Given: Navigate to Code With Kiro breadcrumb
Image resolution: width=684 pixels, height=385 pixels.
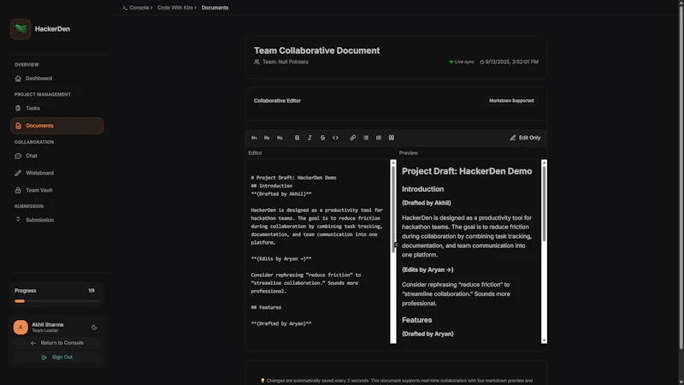Looking at the screenshot, I should (175, 8).
